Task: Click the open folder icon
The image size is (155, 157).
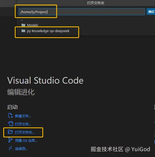Action: click(x=10, y=132)
